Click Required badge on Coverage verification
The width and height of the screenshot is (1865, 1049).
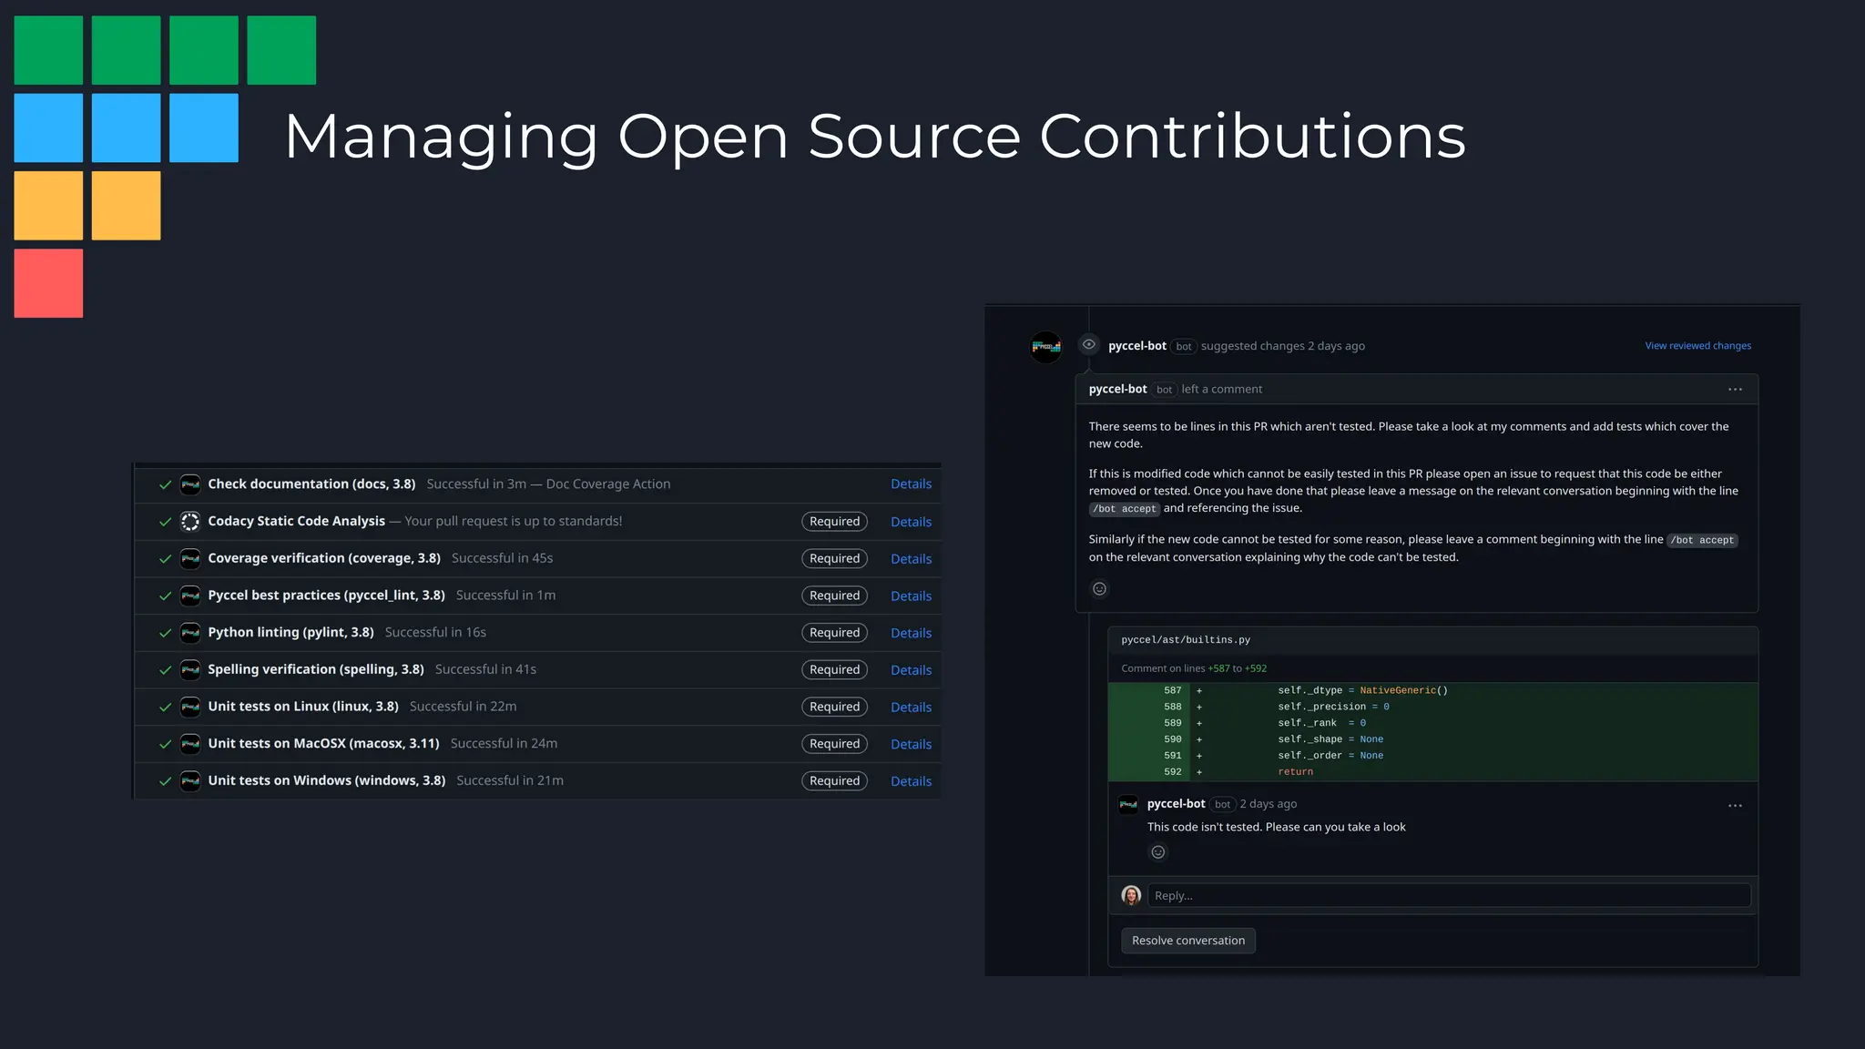click(x=834, y=559)
